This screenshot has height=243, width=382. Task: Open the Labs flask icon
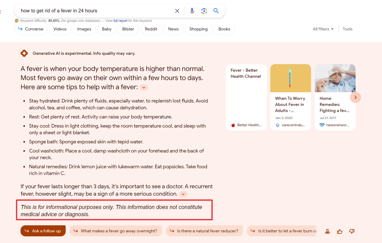click(x=328, y=232)
